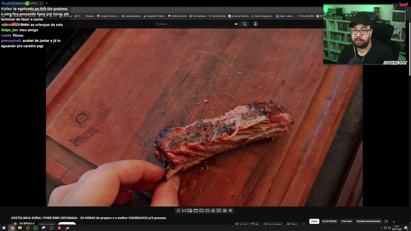Click the paused video frame to play
411x231 pixels.
click(x=204, y=117)
